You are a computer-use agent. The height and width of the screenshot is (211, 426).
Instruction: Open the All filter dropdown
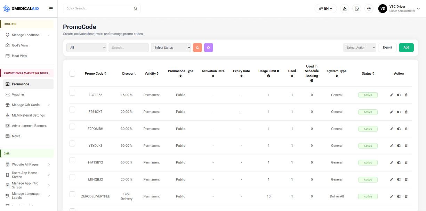coord(86,48)
